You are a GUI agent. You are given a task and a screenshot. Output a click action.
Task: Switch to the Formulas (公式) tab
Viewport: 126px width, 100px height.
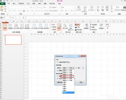[28, 4]
